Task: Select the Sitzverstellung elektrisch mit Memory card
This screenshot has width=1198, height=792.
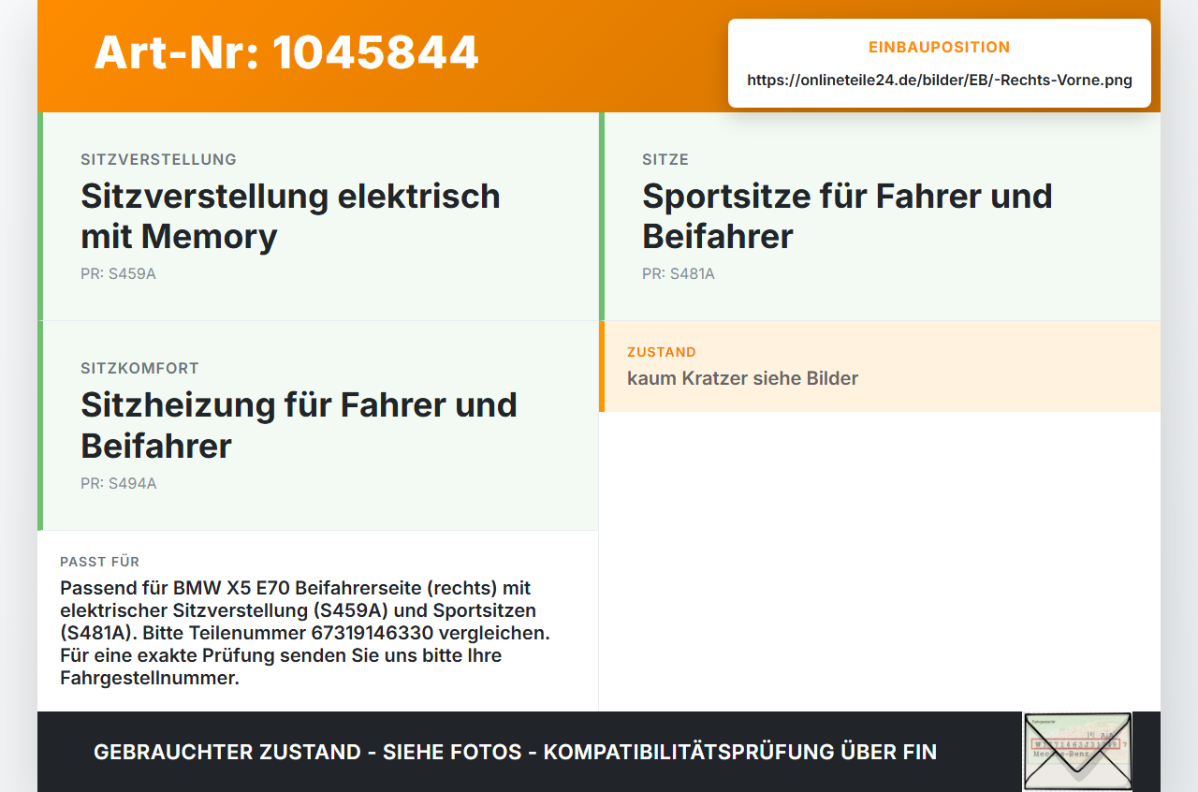Action: (x=318, y=216)
